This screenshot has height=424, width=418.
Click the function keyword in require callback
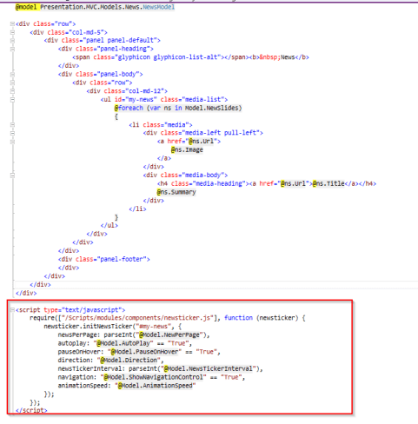(x=238, y=318)
